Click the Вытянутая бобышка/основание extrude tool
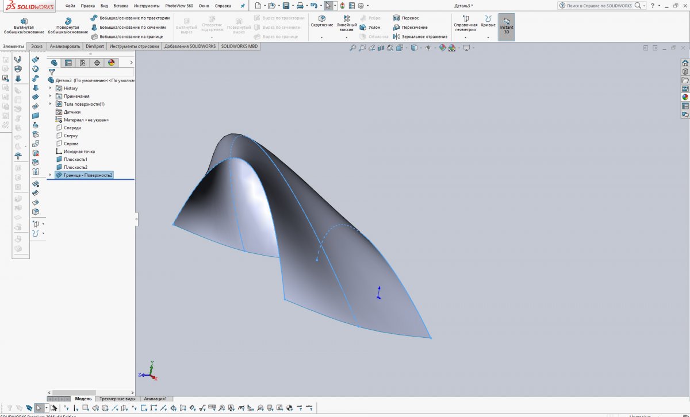Screen dimensions: 690x417 coord(24,25)
